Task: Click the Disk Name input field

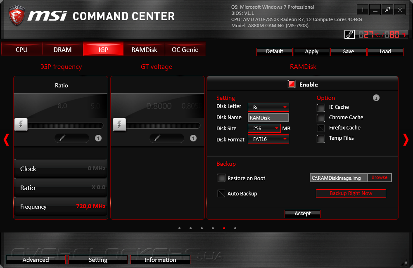Action: click(268, 118)
